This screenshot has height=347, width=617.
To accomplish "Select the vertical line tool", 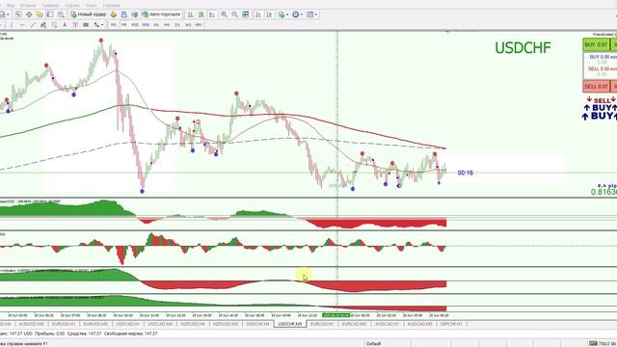I will point(12,25).
